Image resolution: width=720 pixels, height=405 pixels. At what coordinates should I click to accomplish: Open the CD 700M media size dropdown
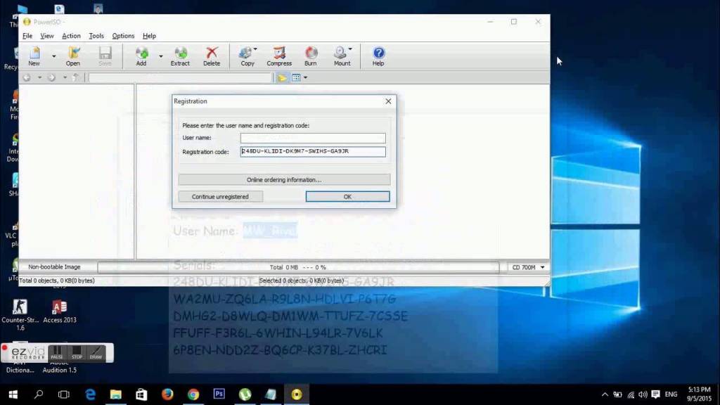click(528, 267)
